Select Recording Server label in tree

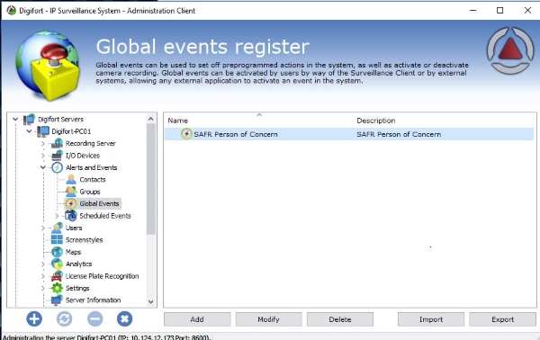pos(90,144)
